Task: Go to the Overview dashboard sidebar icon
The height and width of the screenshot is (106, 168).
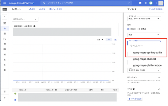Action: 5,23
